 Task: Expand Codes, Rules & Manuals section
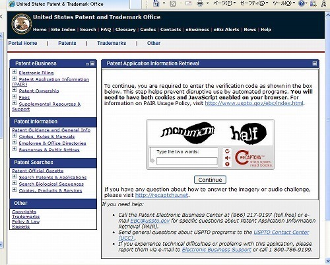click(x=15, y=135)
